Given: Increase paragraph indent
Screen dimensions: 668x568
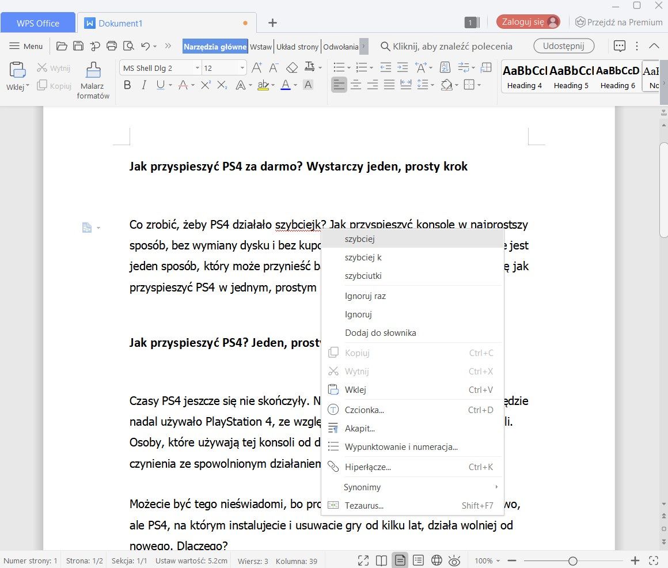Looking at the screenshot, I should [x=402, y=67].
